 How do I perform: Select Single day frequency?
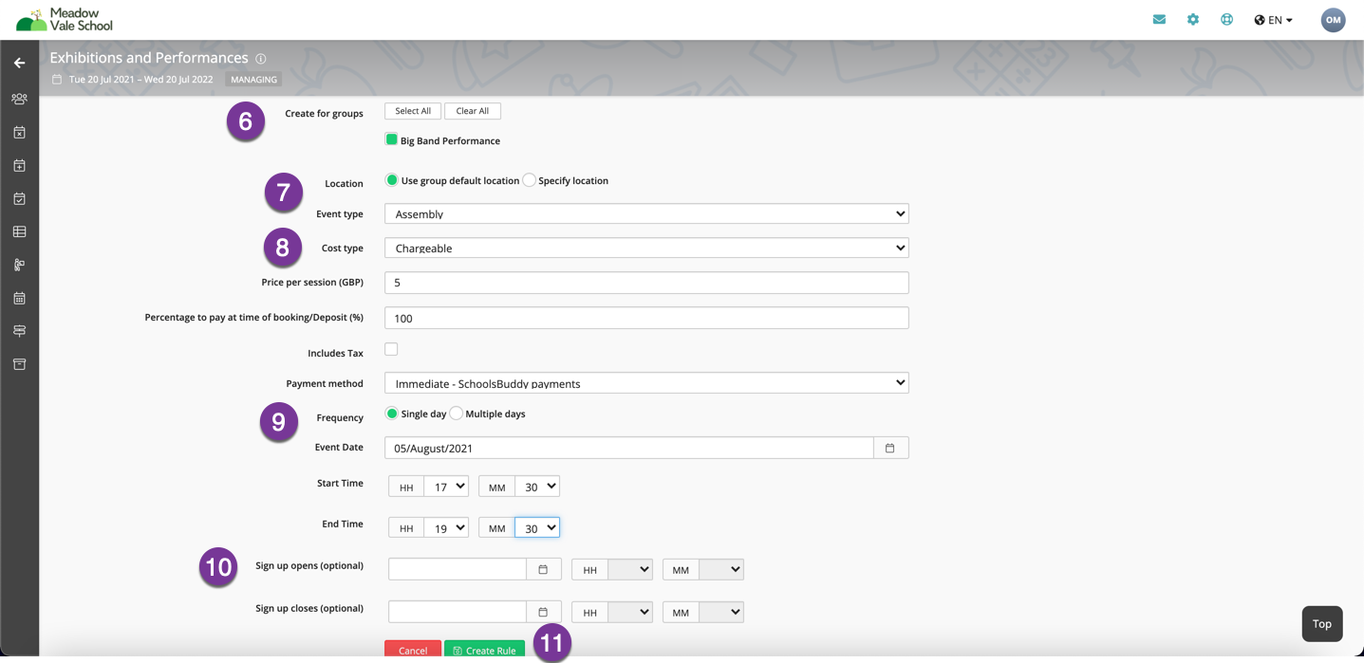pyautogui.click(x=391, y=414)
